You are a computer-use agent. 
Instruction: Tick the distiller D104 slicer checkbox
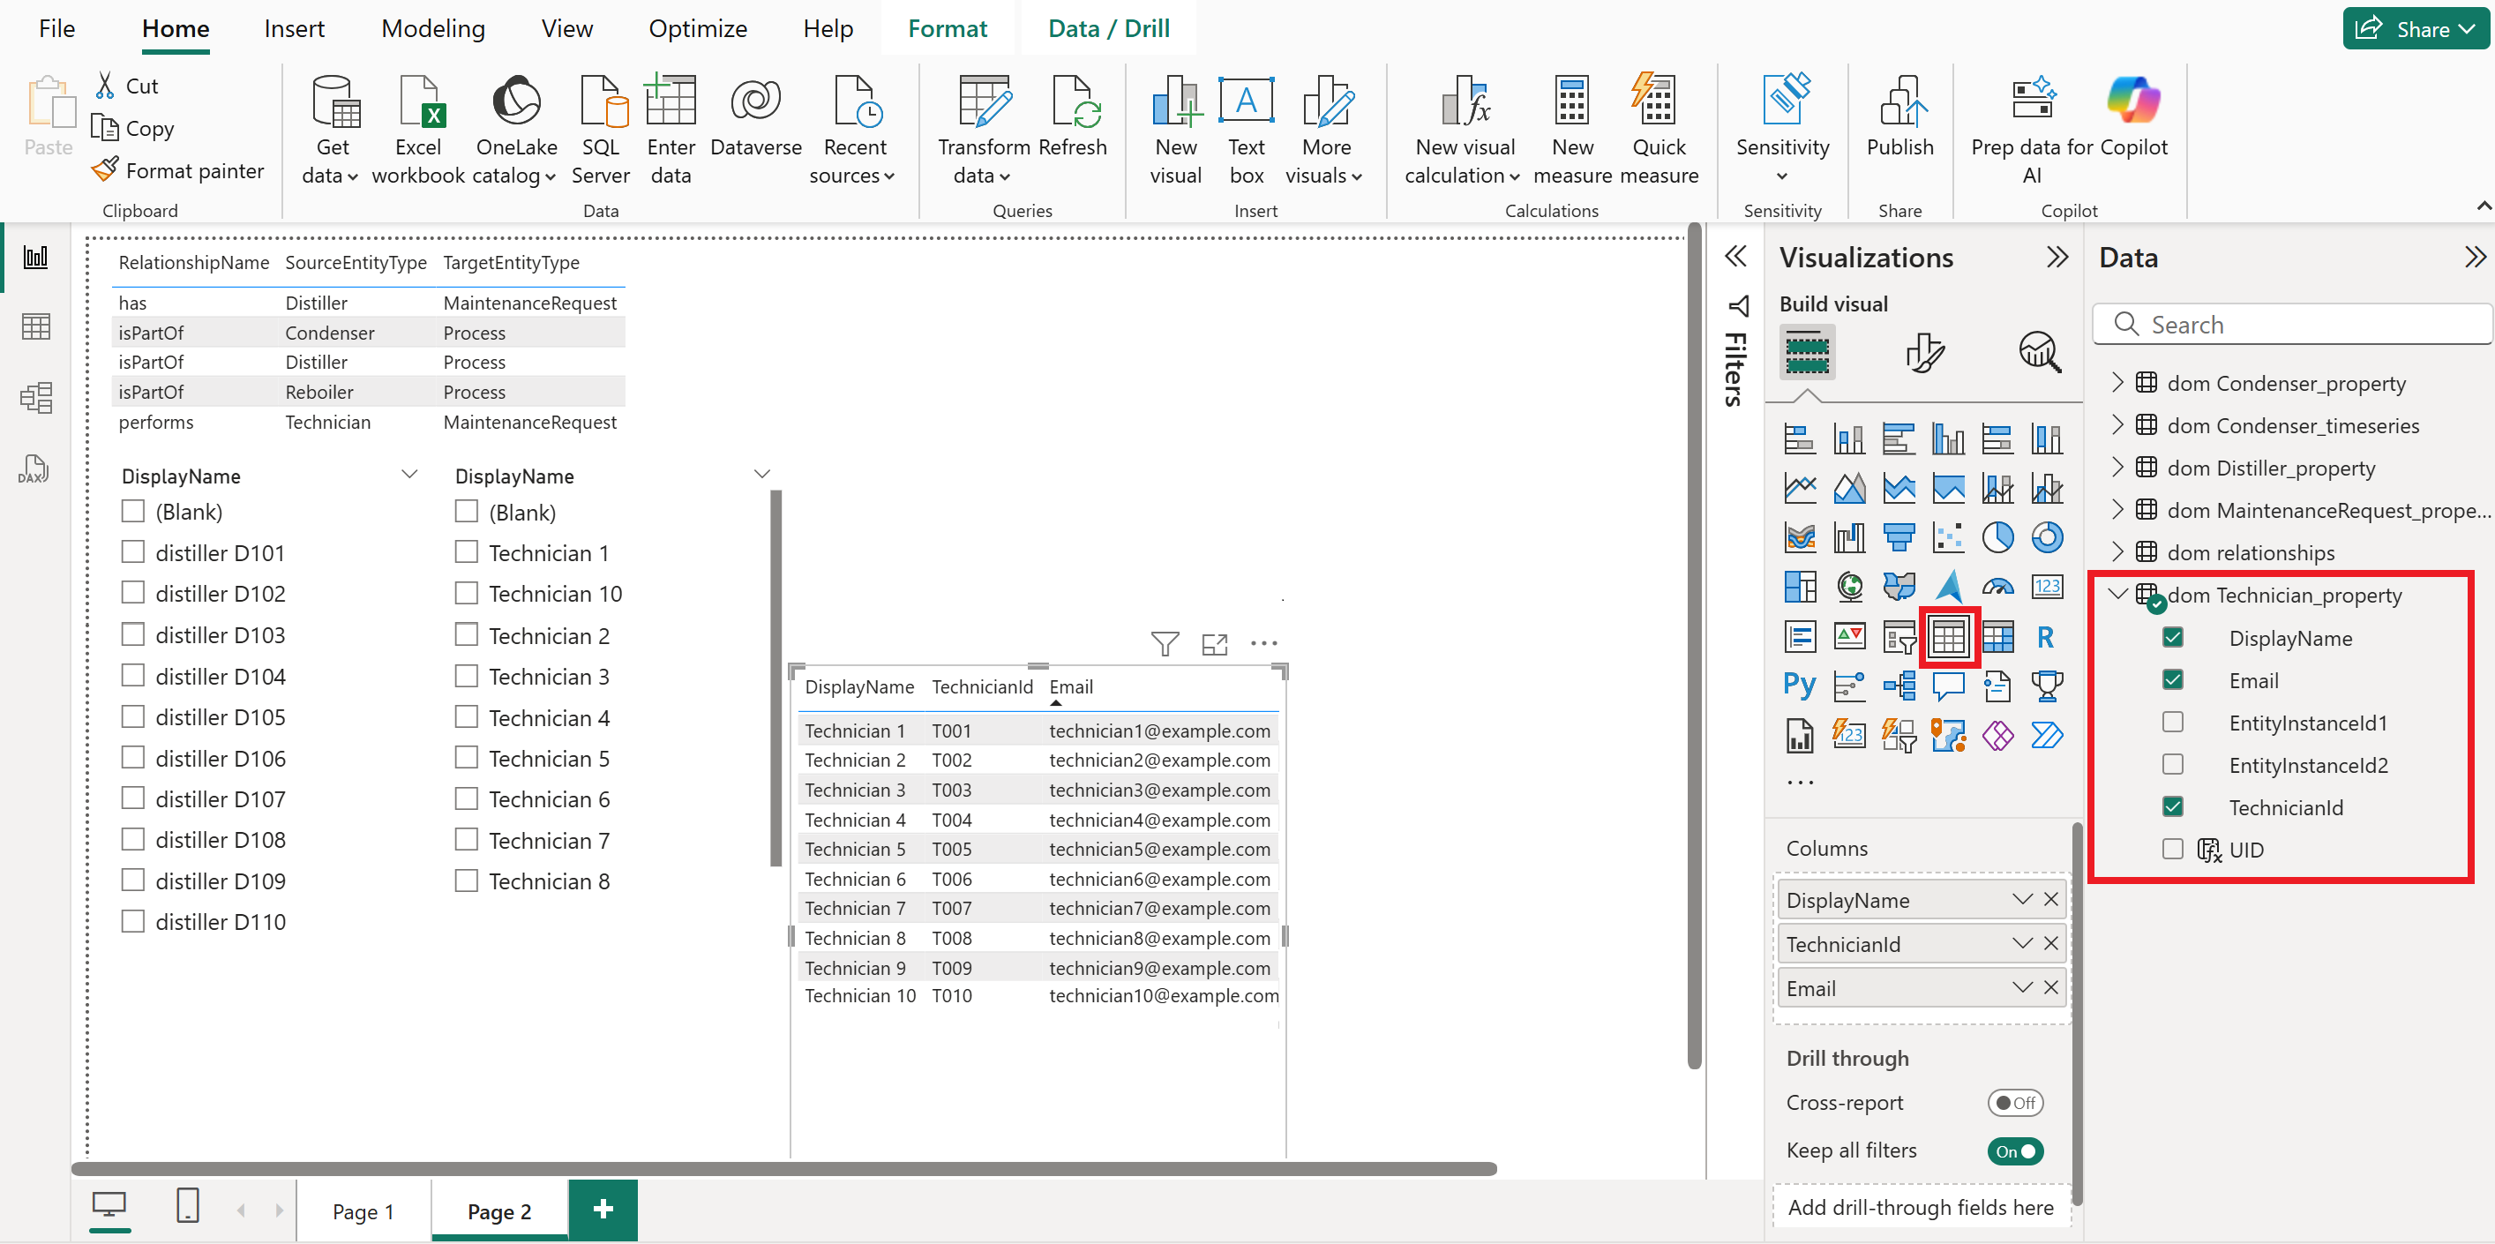(132, 675)
